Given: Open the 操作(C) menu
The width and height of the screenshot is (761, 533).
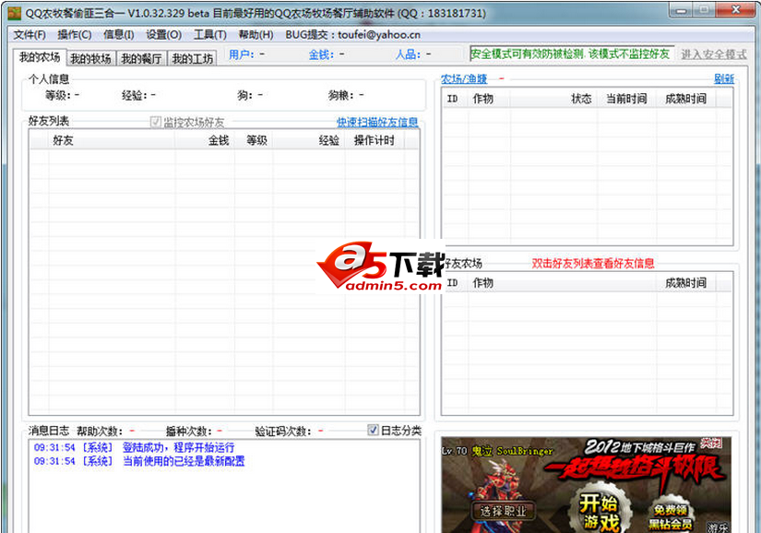Looking at the screenshot, I should pos(75,35).
